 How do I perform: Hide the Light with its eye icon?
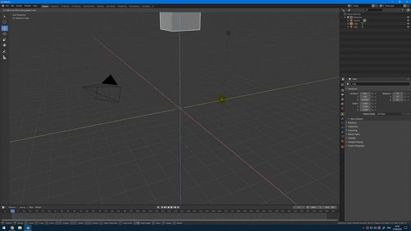pyautogui.click(x=408, y=27)
